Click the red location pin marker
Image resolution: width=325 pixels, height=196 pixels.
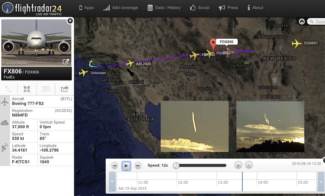pos(213,44)
